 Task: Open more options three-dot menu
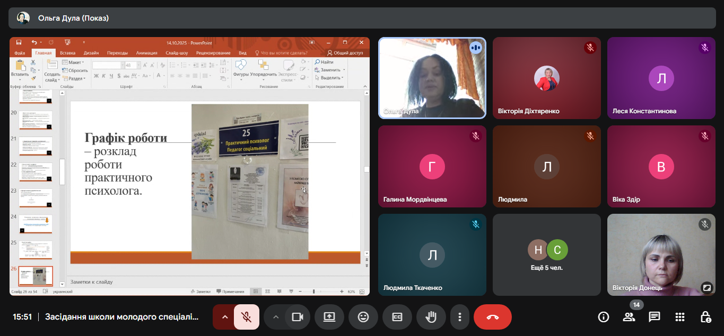pos(460,317)
